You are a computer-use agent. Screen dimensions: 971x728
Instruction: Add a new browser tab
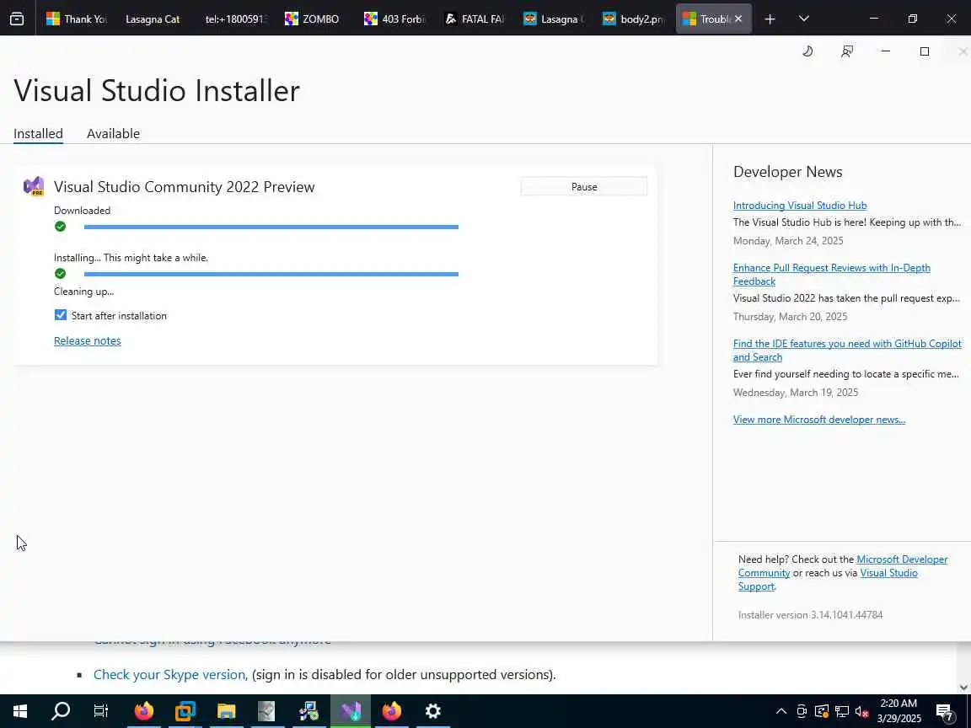[x=770, y=19]
